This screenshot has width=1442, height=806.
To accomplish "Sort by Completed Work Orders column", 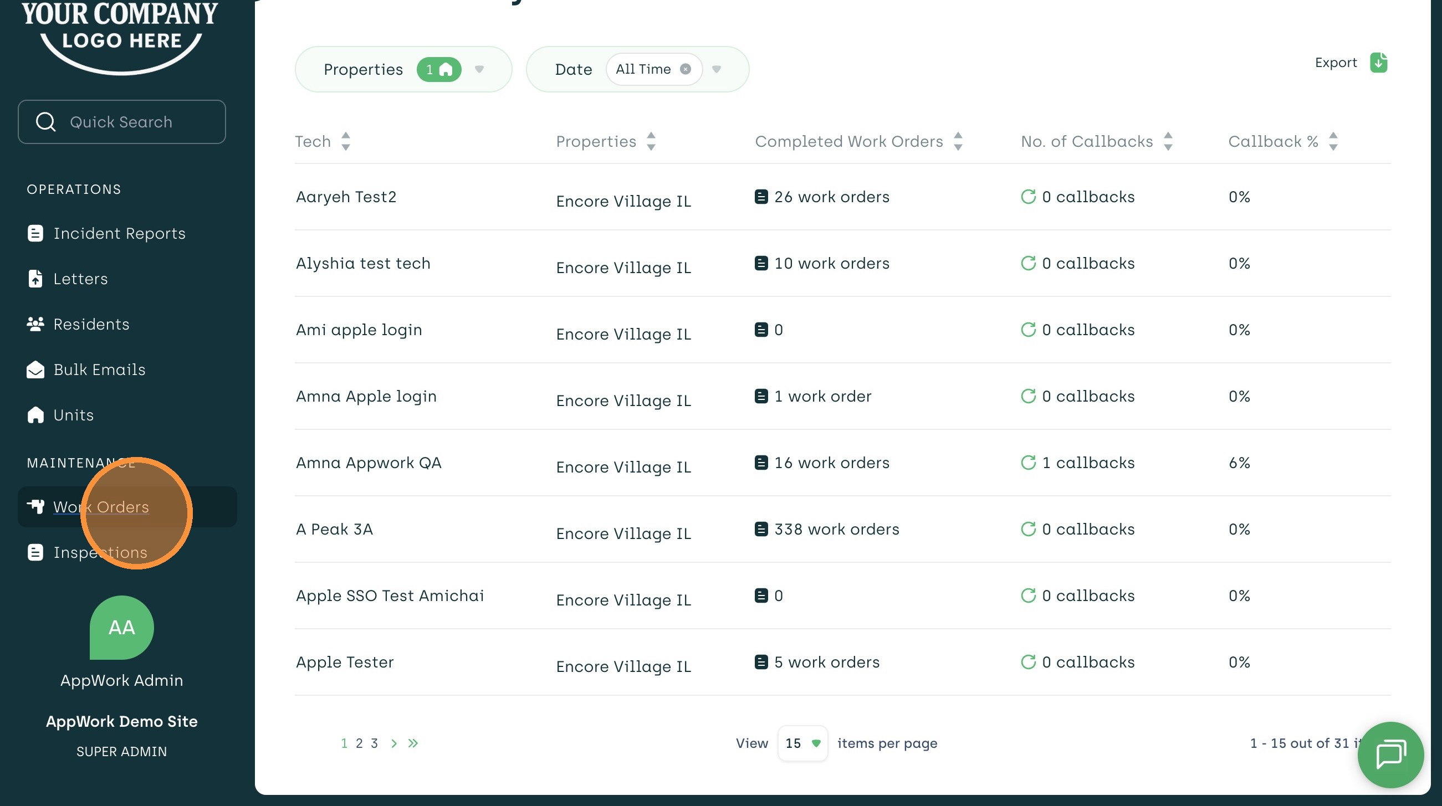I will pyautogui.click(x=958, y=141).
